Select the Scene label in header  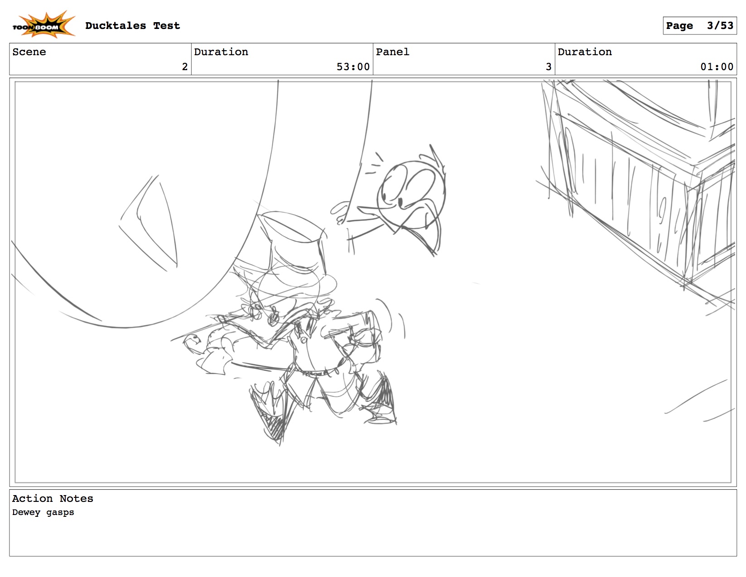point(29,52)
